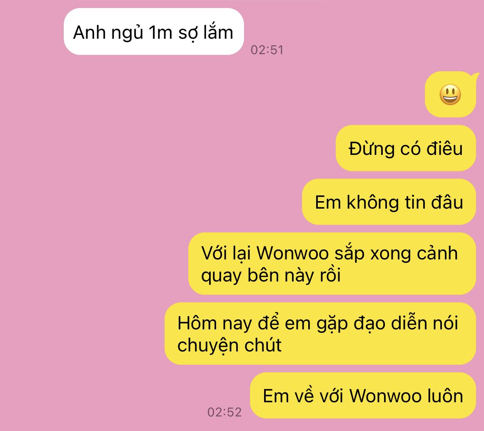This screenshot has width=484, height=431.
Task: Click the word "Đừng" in yellow bubble
Action: pos(372,149)
